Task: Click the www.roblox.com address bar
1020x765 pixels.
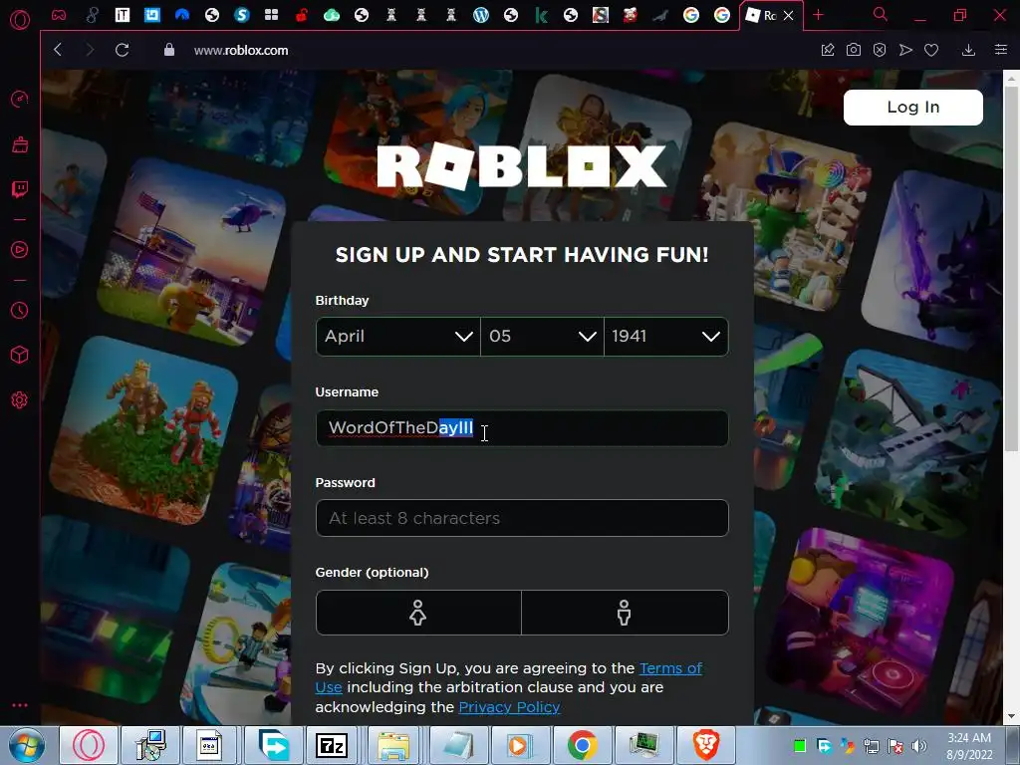Action: point(241,50)
